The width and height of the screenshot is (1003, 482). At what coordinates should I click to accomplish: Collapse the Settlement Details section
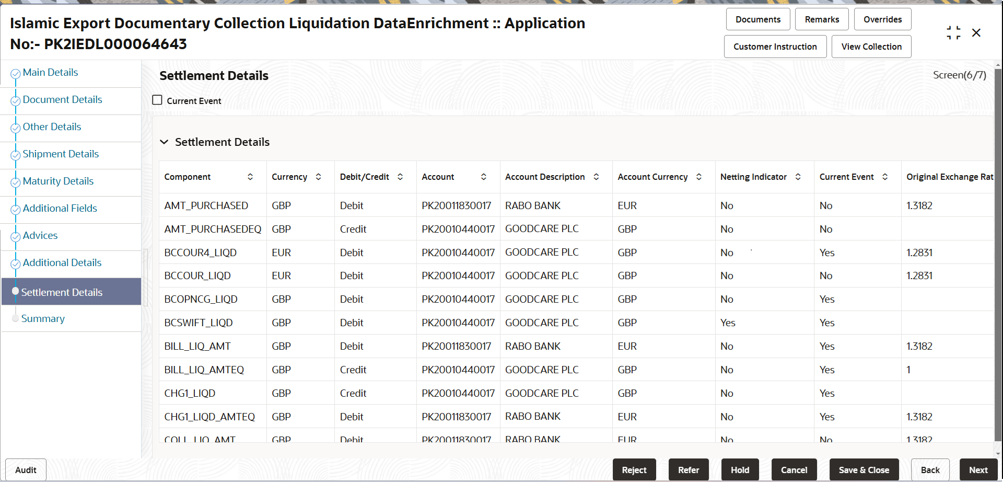pyautogui.click(x=164, y=142)
